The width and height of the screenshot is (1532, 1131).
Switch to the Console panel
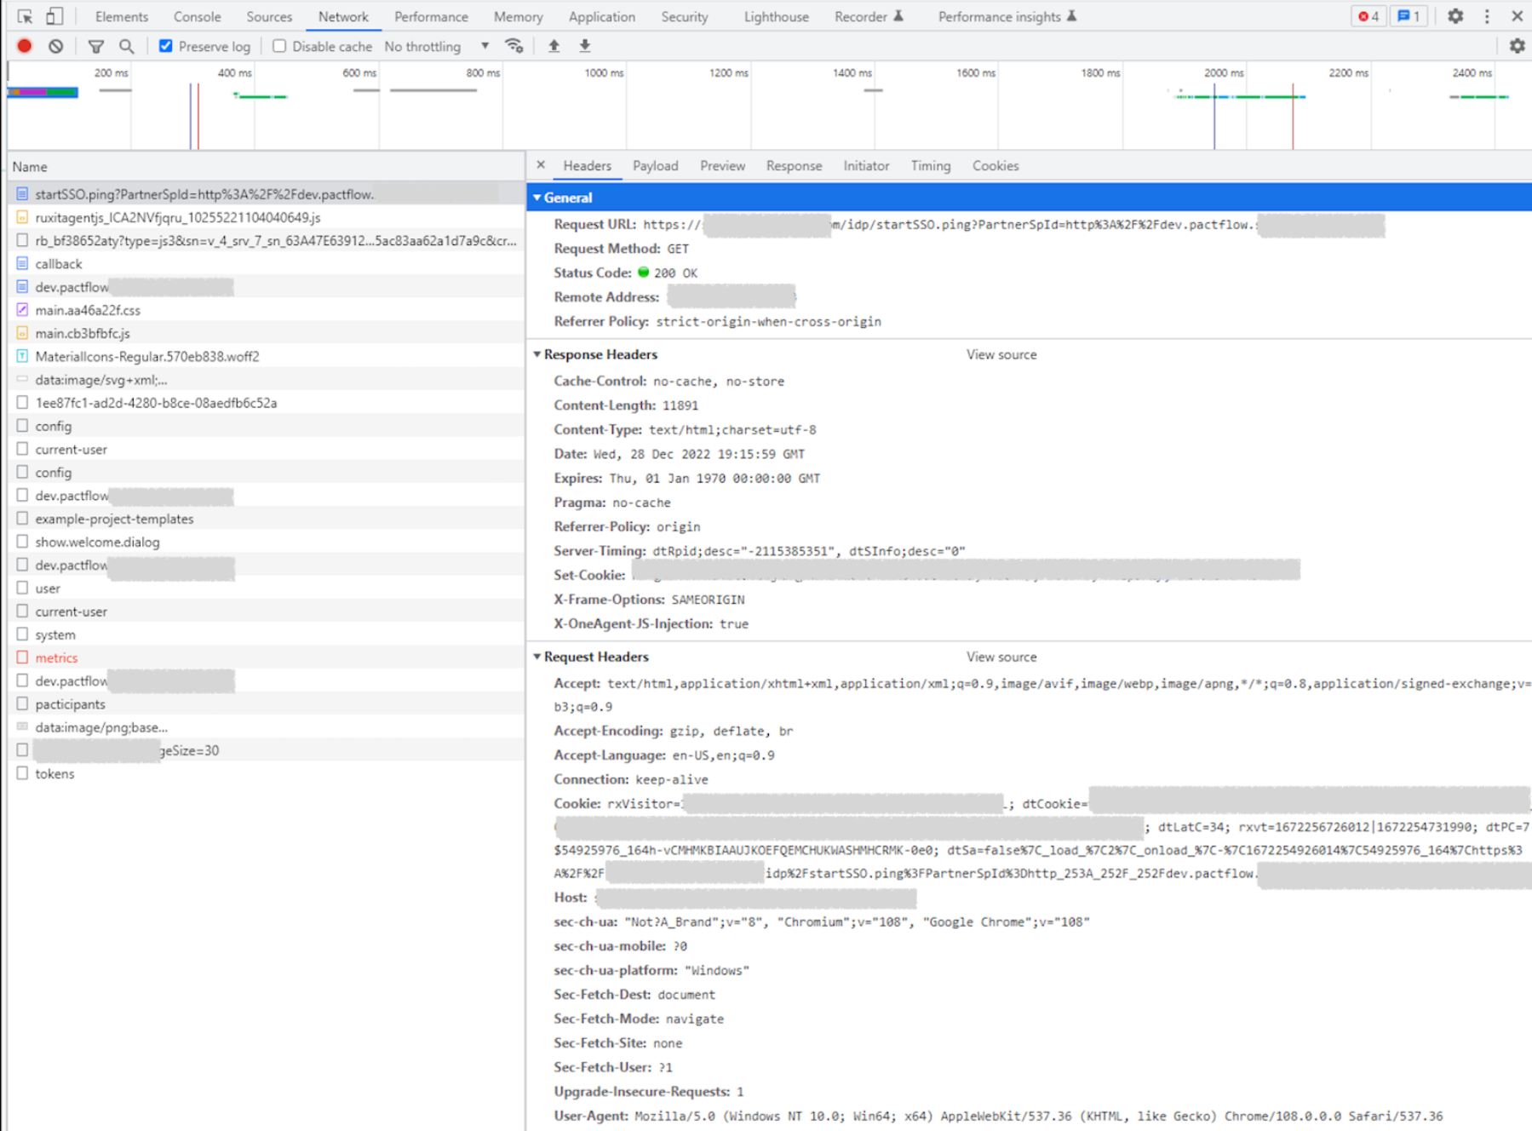click(197, 16)
